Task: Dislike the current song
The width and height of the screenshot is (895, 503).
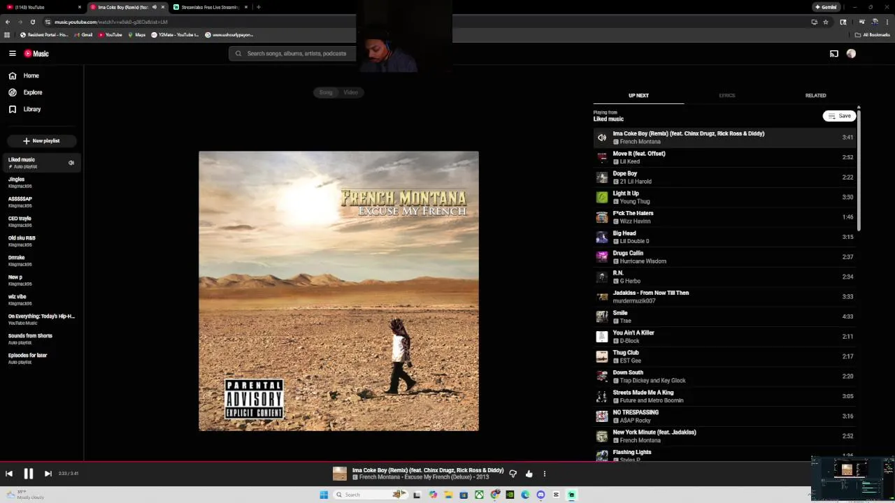Action: (513, 474)
